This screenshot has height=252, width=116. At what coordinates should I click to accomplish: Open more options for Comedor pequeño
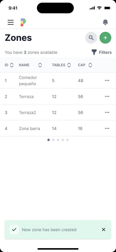(x=107, y=80)
